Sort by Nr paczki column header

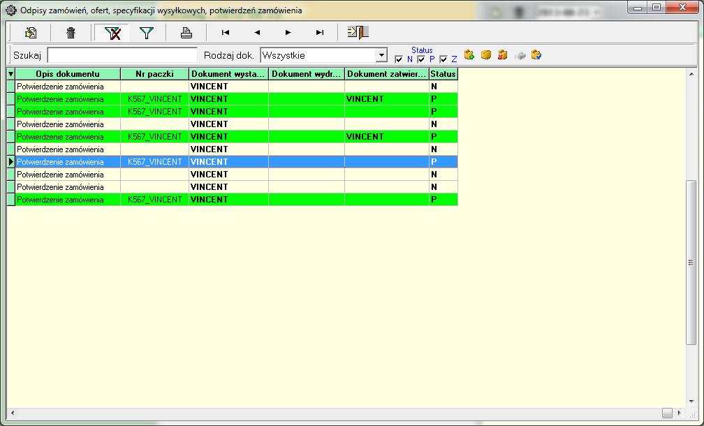[x=154, y=73]
